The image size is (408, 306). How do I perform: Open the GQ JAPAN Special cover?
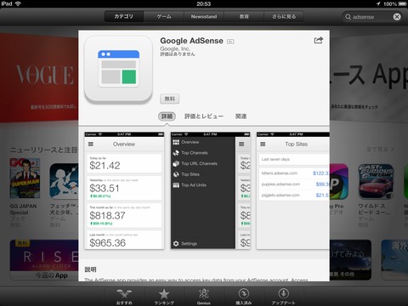pyautogui.click(x=25, y=178)
